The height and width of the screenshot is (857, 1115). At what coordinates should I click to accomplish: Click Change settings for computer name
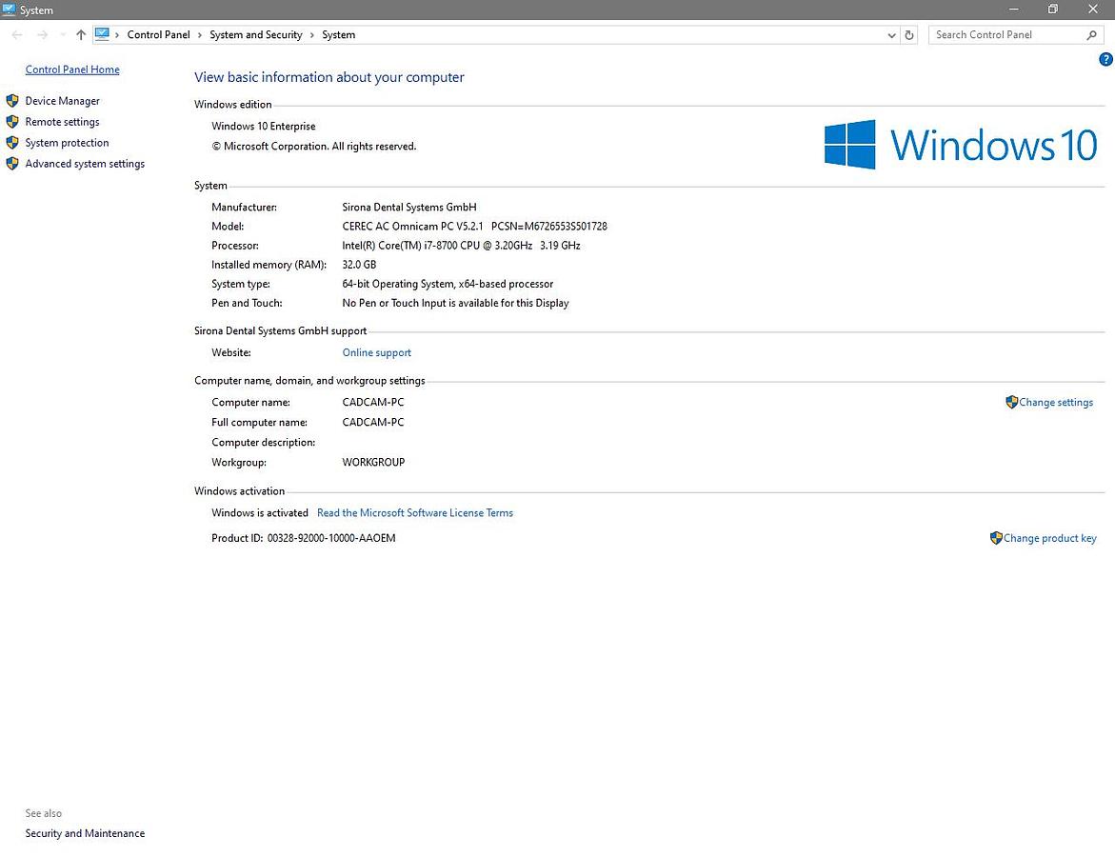pos(1055,403)
